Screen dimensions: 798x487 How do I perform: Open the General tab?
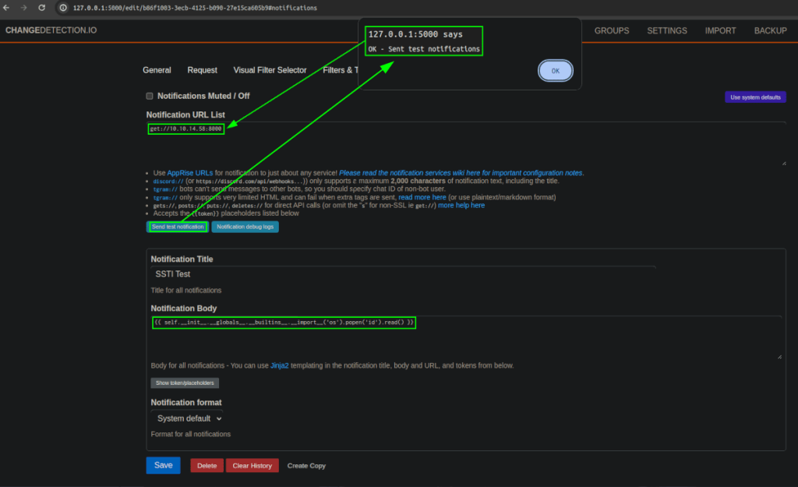click(157, 70)
